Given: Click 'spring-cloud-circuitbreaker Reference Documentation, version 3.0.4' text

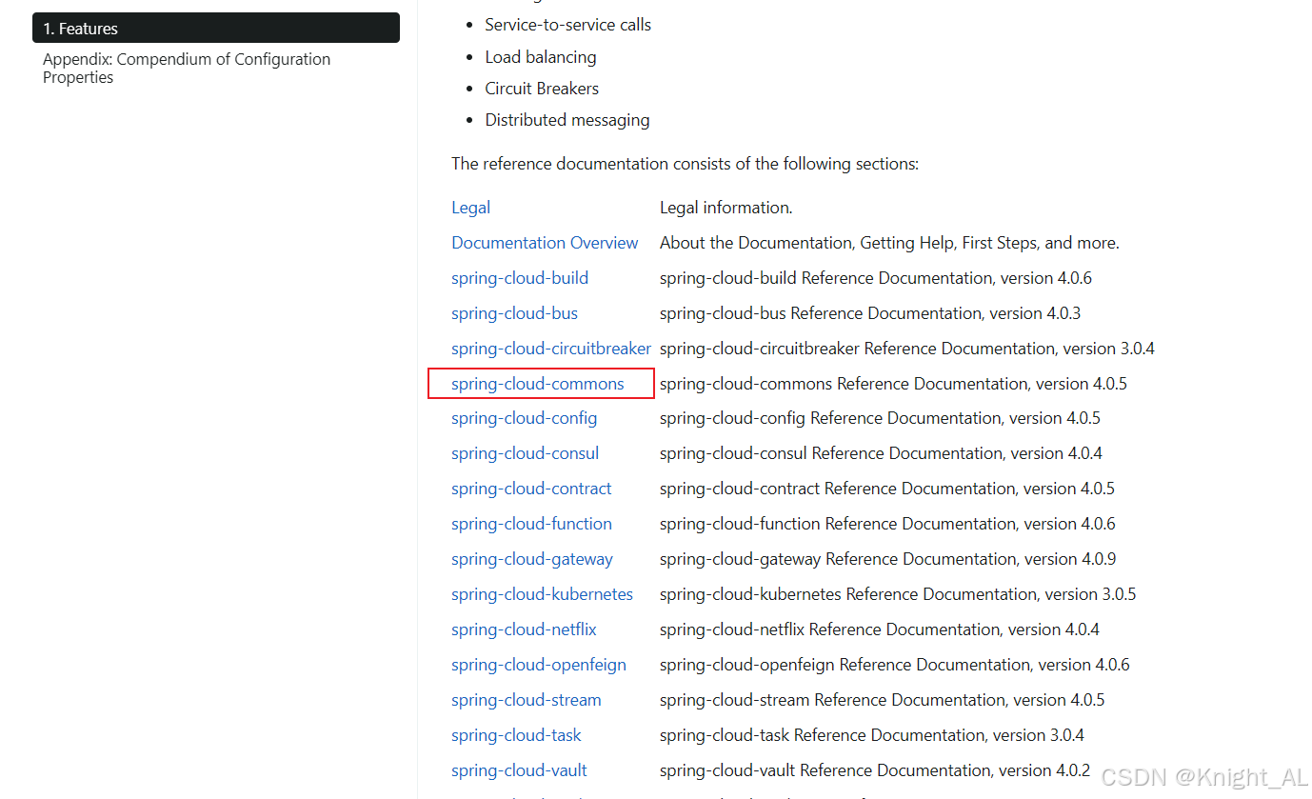Looking at the screenshot, I should point(907,349).
